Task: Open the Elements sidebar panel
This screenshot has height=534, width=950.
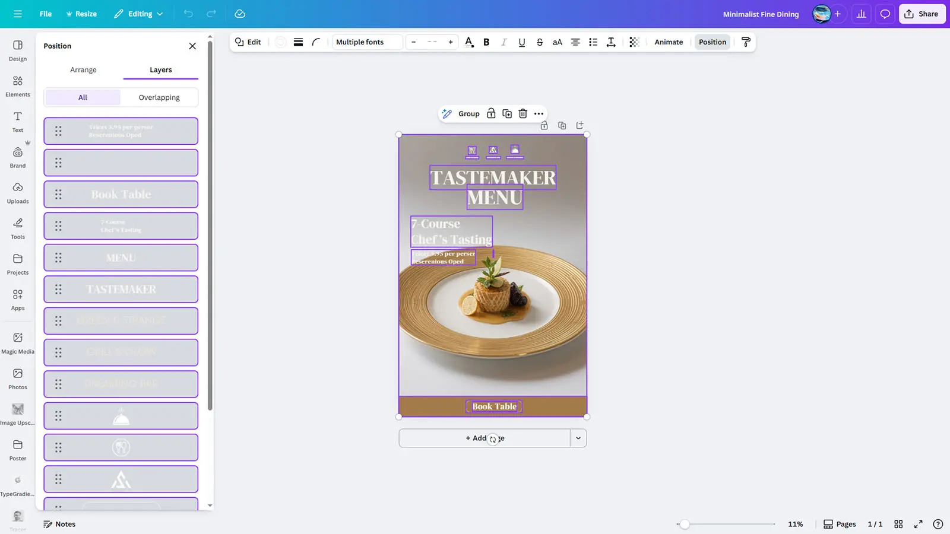Action: (x=18, y=86)
